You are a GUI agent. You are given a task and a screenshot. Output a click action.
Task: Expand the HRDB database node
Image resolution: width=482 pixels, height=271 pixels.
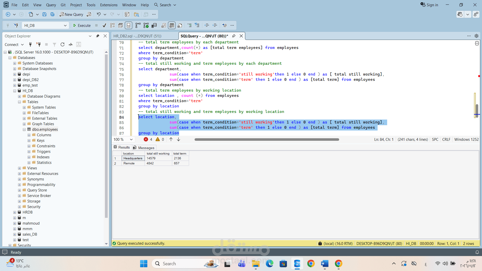coord(15,212)
